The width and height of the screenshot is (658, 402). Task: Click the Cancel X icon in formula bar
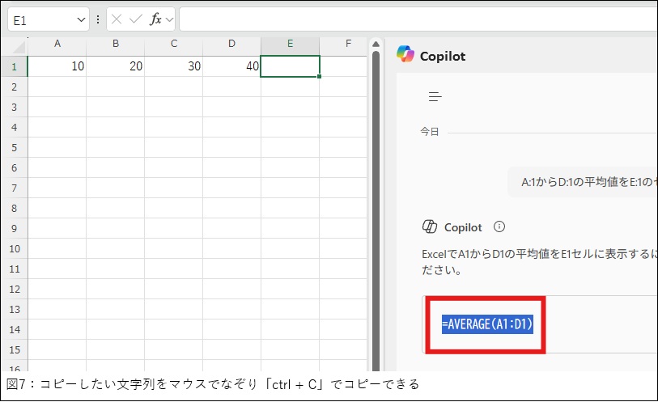click(117, 19)
